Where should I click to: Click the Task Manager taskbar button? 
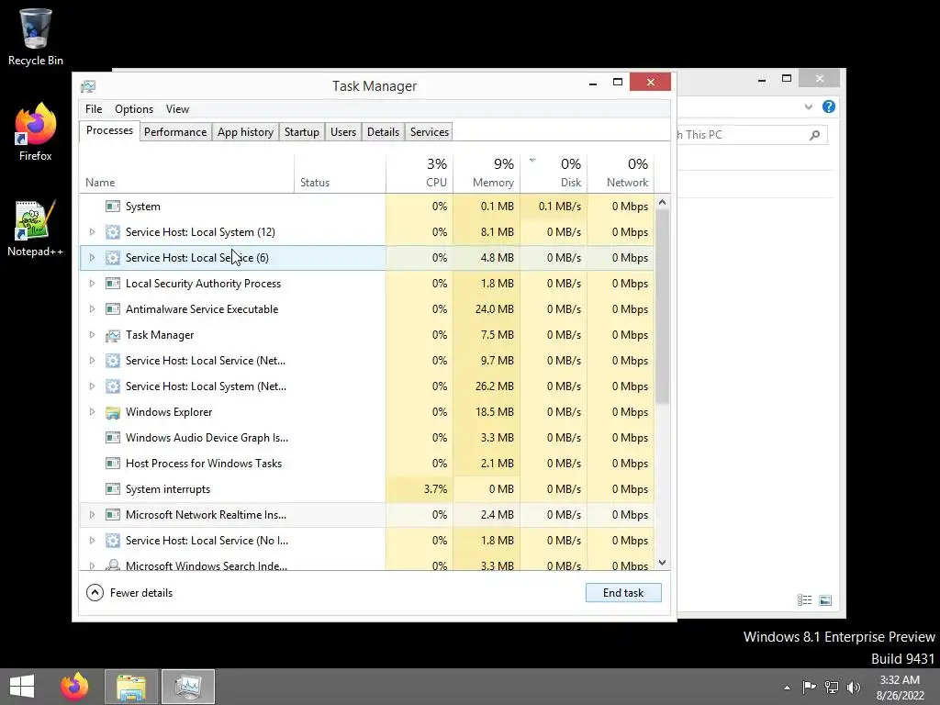187,687
